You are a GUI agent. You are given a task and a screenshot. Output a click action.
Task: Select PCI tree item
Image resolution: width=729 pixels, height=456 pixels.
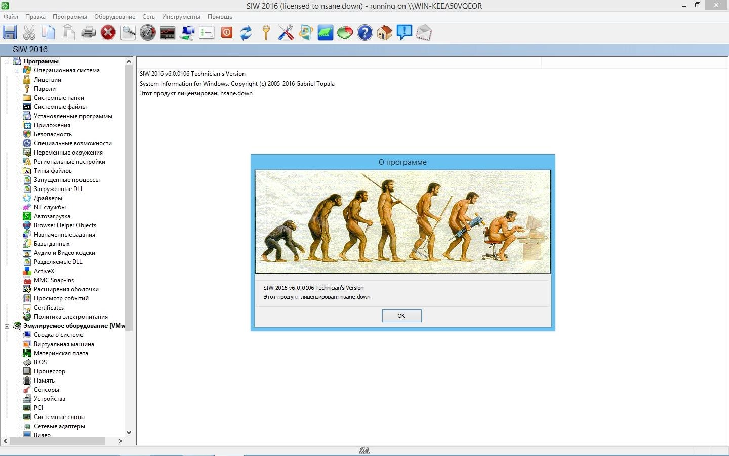pyautogui.click(x=38, y=408)
